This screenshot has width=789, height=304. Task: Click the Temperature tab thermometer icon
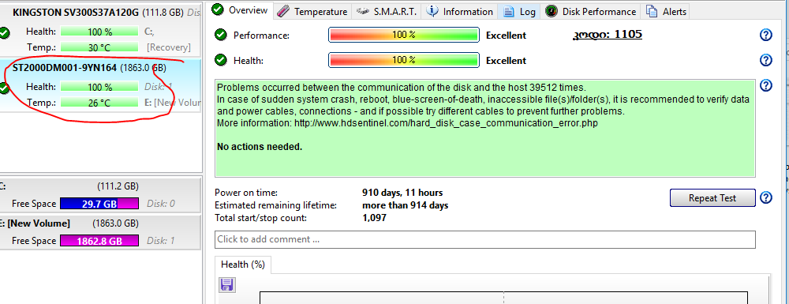tap(283, 11)
